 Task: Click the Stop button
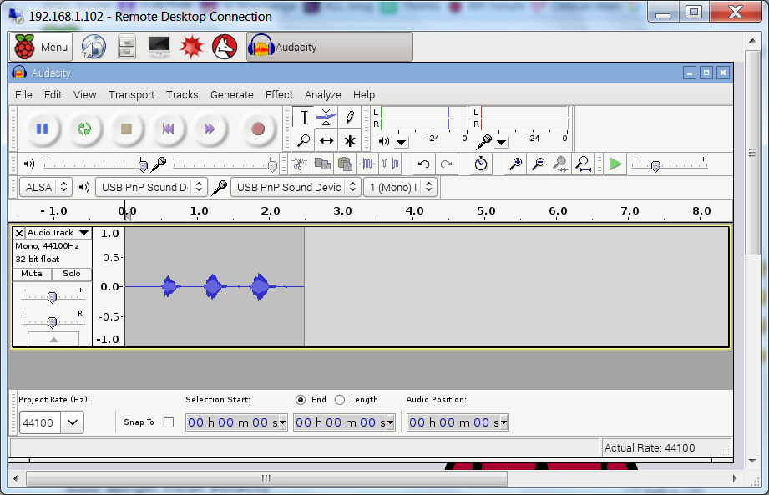tap(126, 129)
